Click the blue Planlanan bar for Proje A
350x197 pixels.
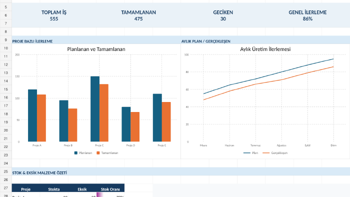(x=32, y=115)
